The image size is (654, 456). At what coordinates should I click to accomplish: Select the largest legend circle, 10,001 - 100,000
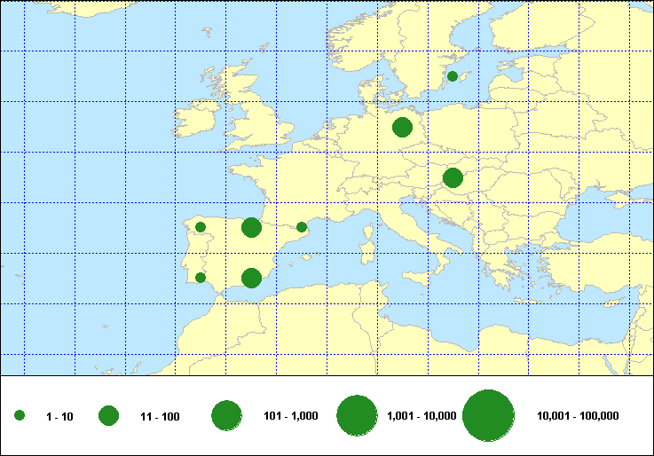coord(489,415)
